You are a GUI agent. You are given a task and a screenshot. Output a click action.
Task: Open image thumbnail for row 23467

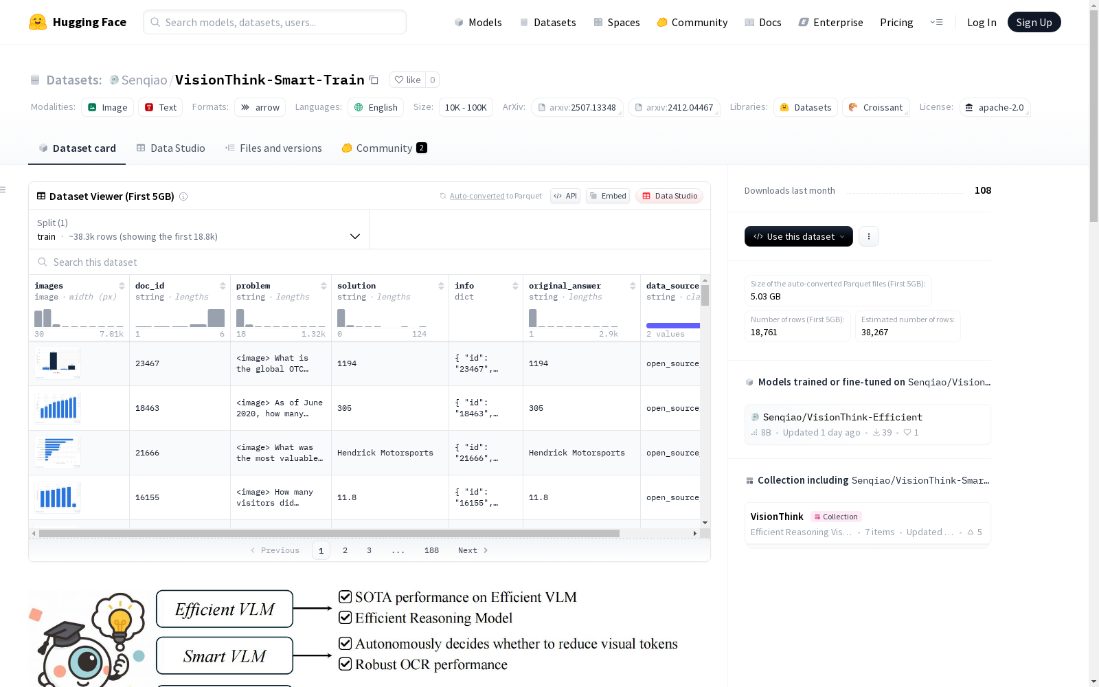point(58,363)
